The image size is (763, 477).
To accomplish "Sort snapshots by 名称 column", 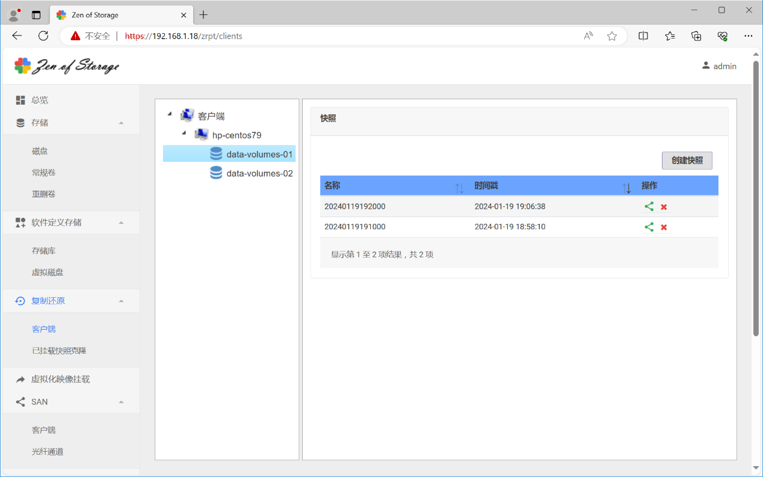I will pyautogui.click(x=459, y=188).
